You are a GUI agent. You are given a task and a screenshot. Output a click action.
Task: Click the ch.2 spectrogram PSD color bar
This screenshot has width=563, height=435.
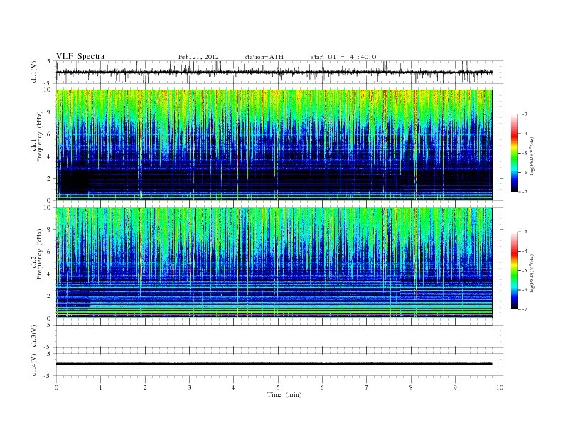[515, 271]
